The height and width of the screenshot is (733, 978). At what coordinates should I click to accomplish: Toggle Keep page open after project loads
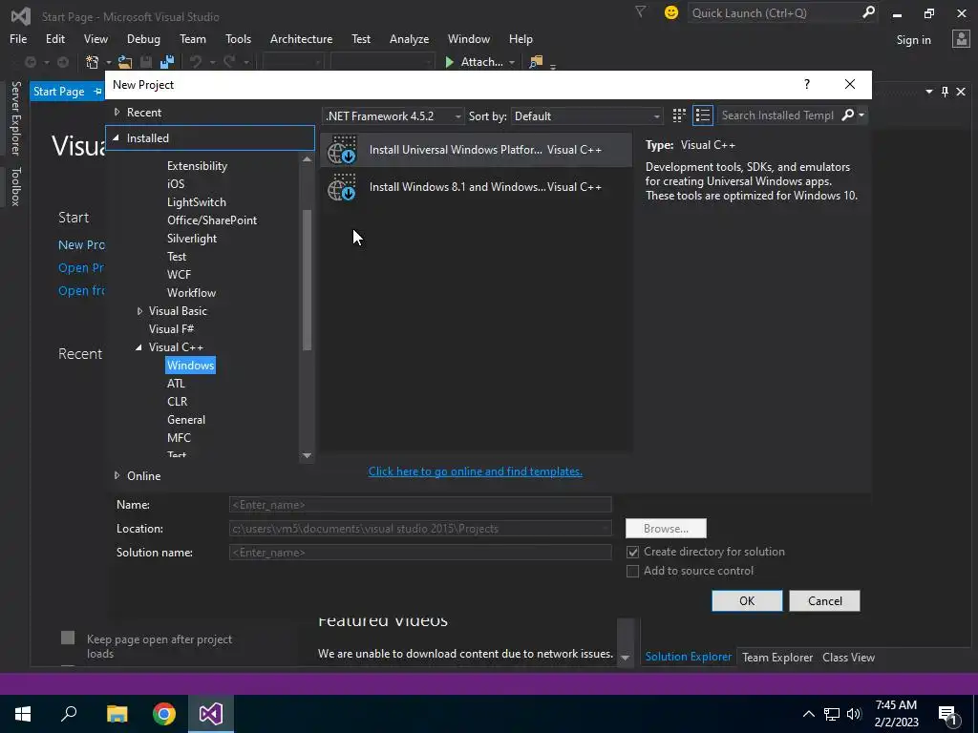tap(68, 638)
